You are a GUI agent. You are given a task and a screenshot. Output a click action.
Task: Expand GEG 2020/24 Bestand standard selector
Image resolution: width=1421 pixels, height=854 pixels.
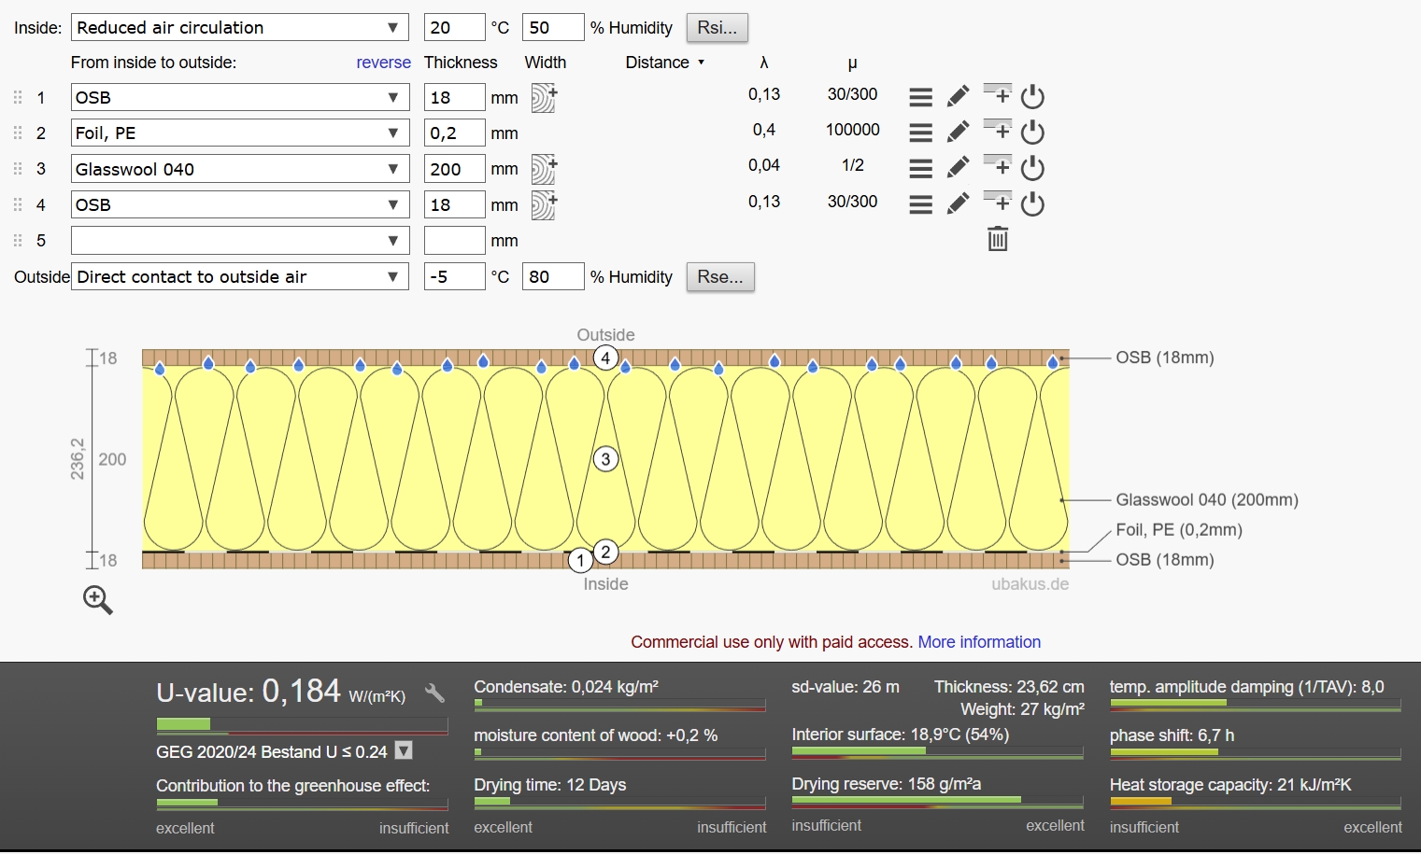click(404, 750)
